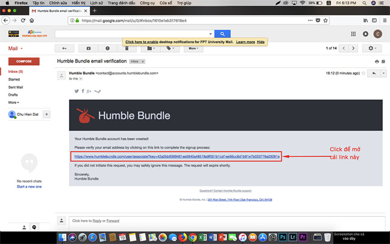The width and height of the screenshot is (390, 244).
Task: Open account avatar C
Action: tap(378, 34)
